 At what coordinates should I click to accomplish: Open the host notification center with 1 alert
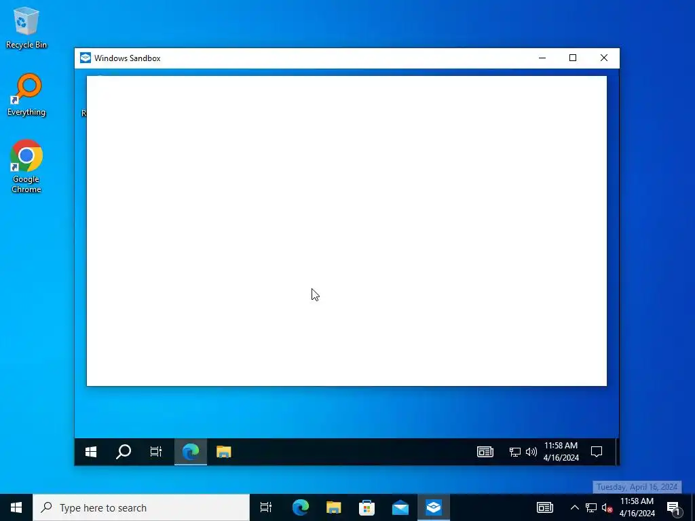point(673,507)
